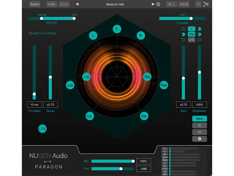The image size is (234, 176).
Task: Switch to the IR view tab
Action: (200, 126)
